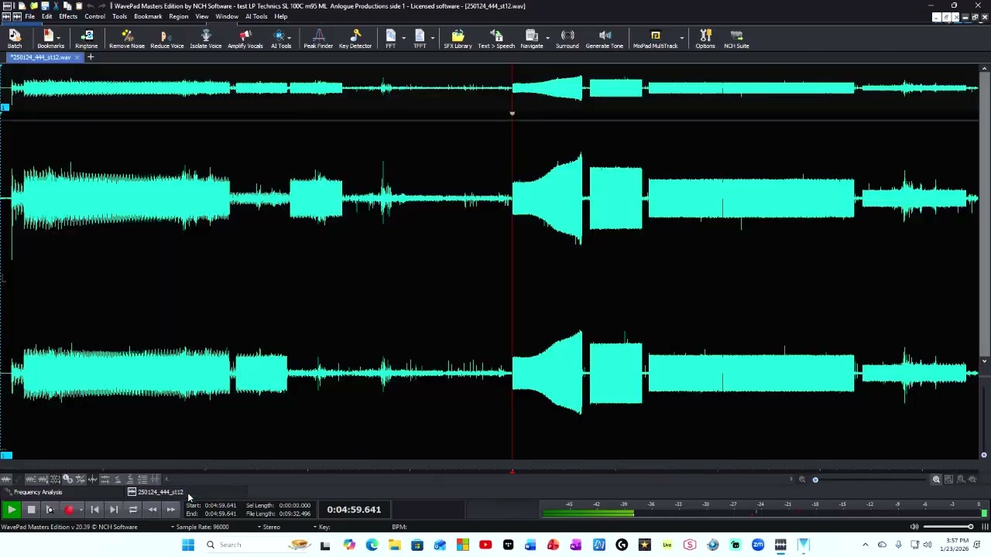Open the Region menu
This screenshot has width=991, height=557.
coord(178,16)
